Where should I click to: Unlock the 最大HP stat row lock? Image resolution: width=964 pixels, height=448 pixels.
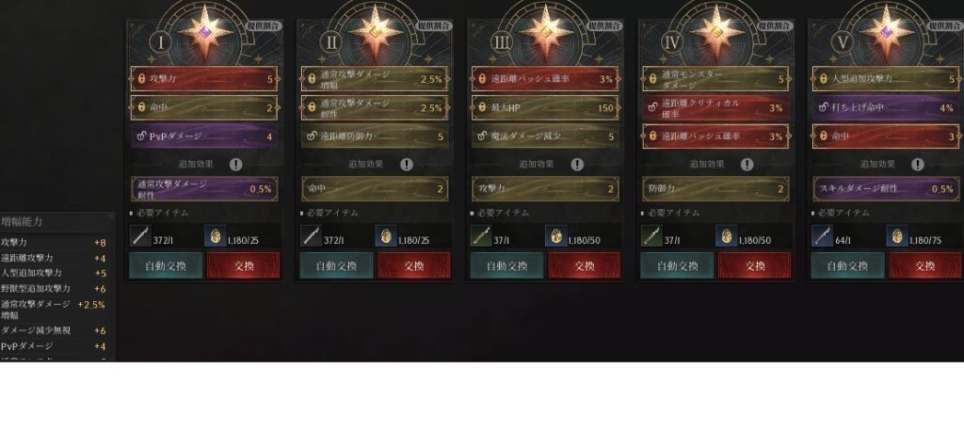pyautogui.click(x=483, y=107)
